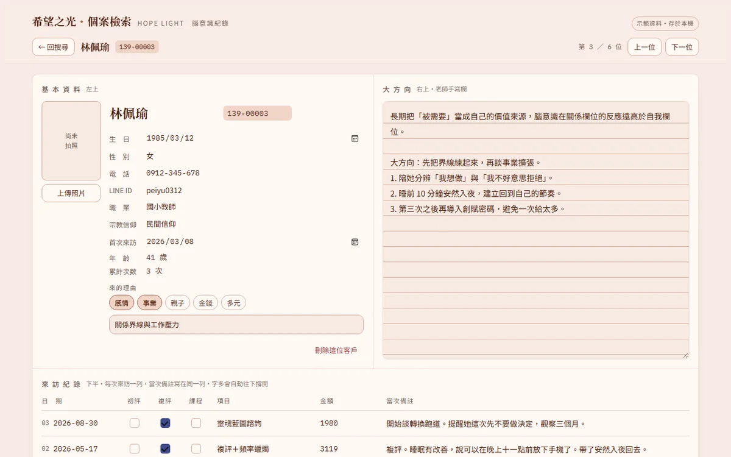Toggle the 事業 reason tag
The width and height of the screenshot is (731, 457).
click(x=149, y=303)
